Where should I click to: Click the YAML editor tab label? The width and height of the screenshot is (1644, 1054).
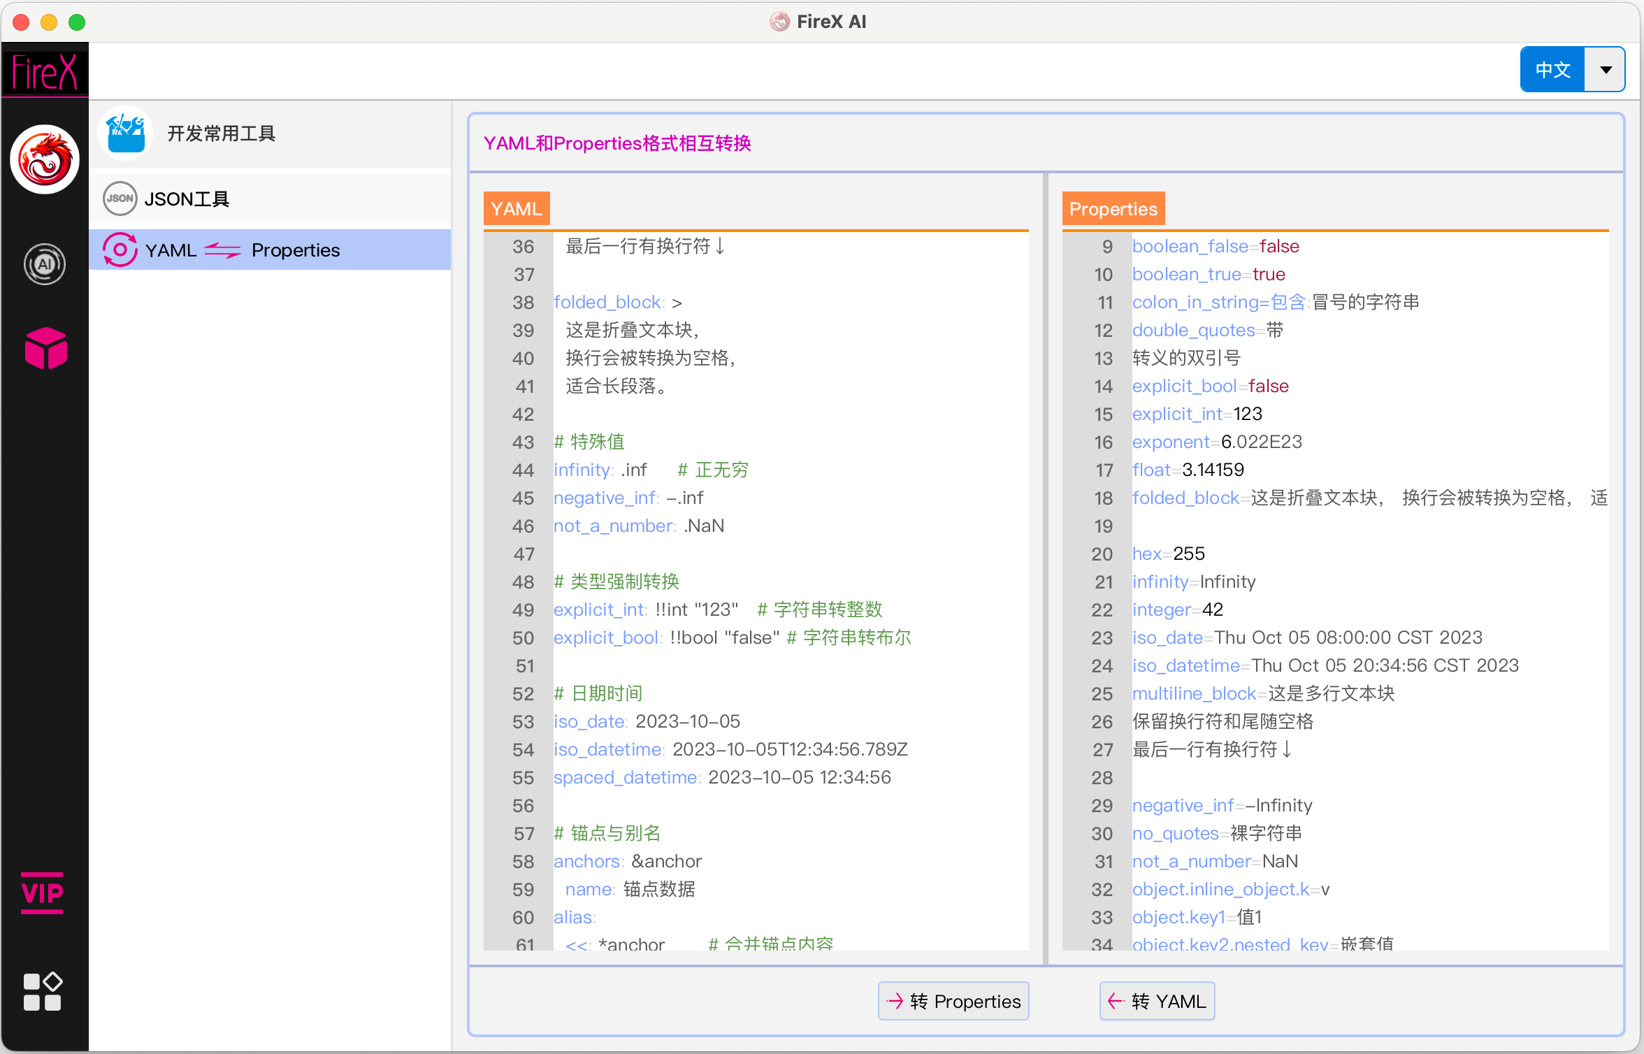tap(517, 208)
